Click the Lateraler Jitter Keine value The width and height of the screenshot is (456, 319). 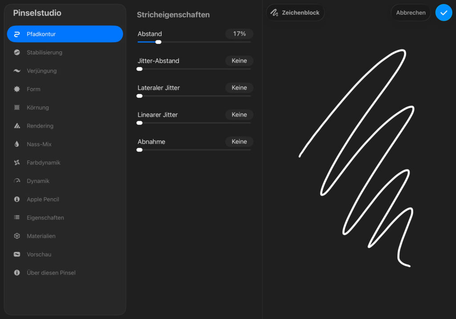pyautogui.click(x=239, y=88)
